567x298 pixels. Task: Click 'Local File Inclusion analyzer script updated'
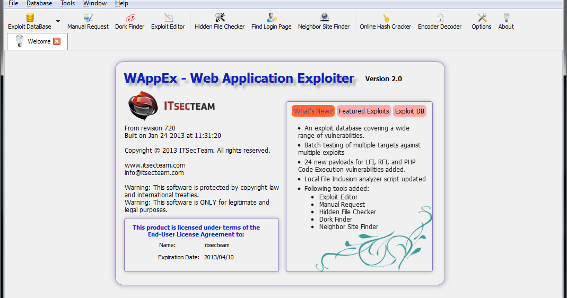point(365,179)
